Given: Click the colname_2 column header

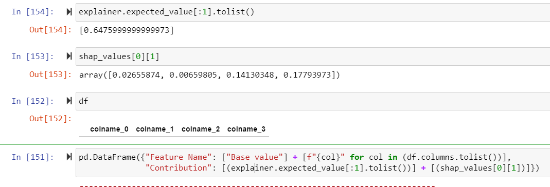Looking at the screenshot, I should coord(201,129).
